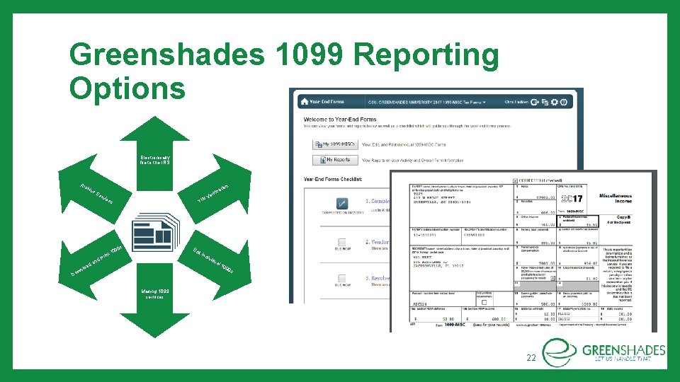Open help via the question mark icon

coord(564,102)
